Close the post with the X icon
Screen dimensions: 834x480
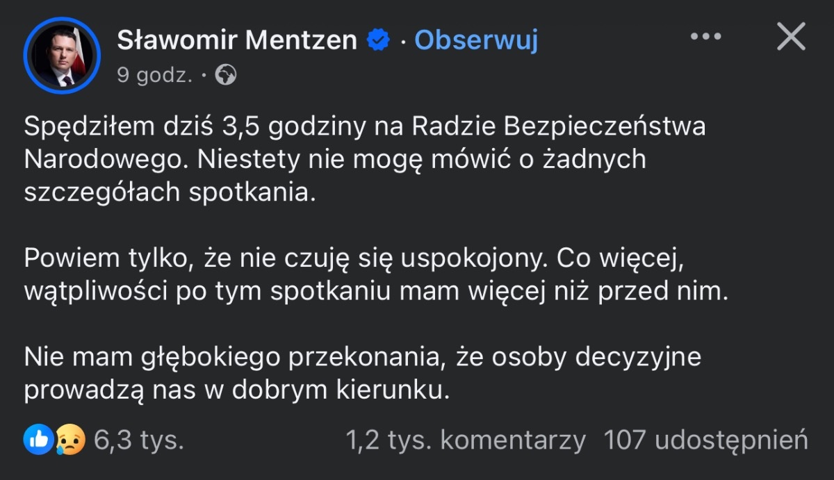click(791, 37)
